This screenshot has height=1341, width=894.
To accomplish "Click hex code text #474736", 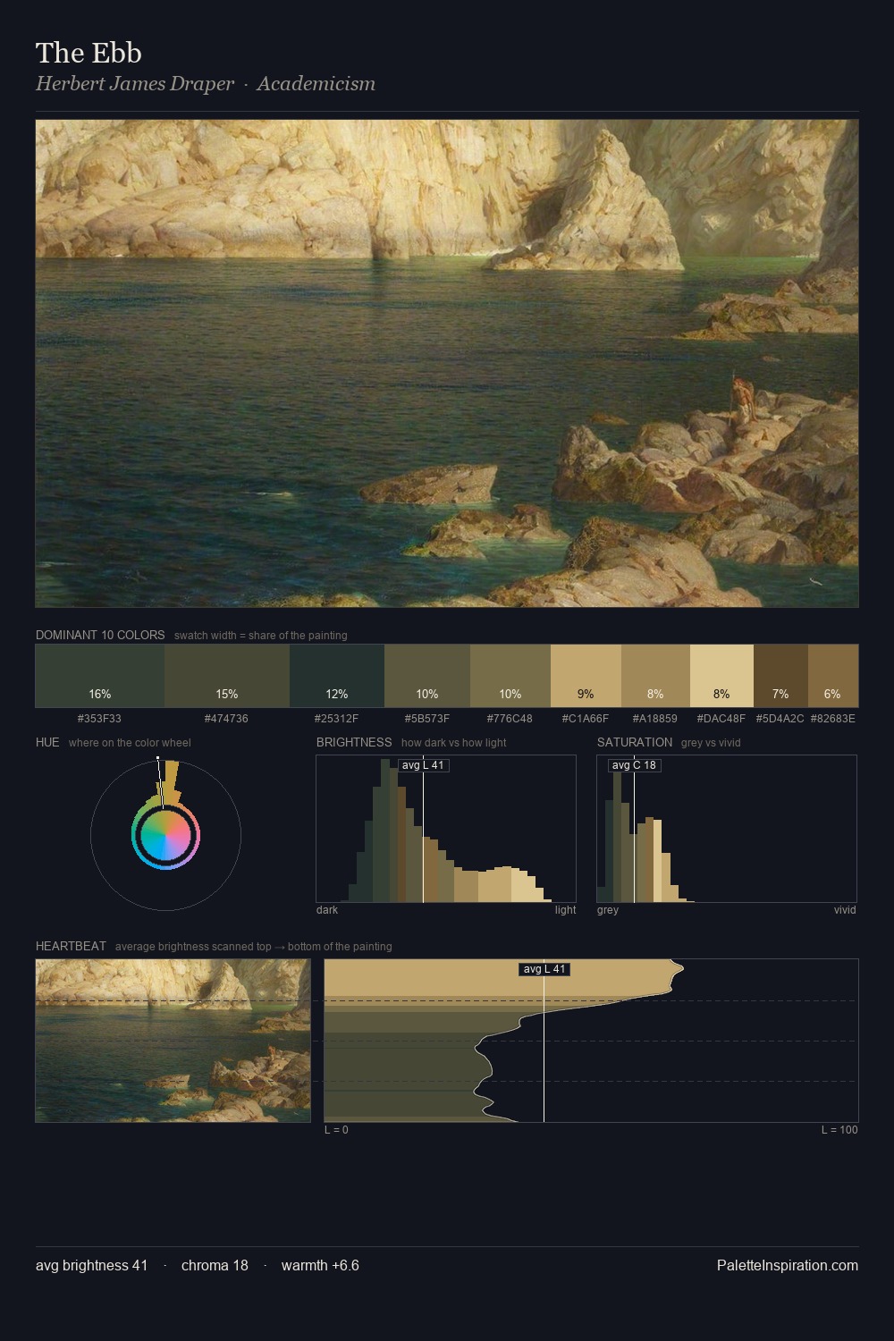I will pos(226,719).
